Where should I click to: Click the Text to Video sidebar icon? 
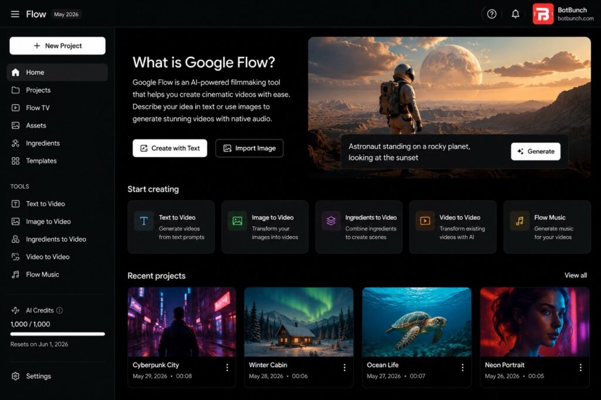(x=15, y=204)
